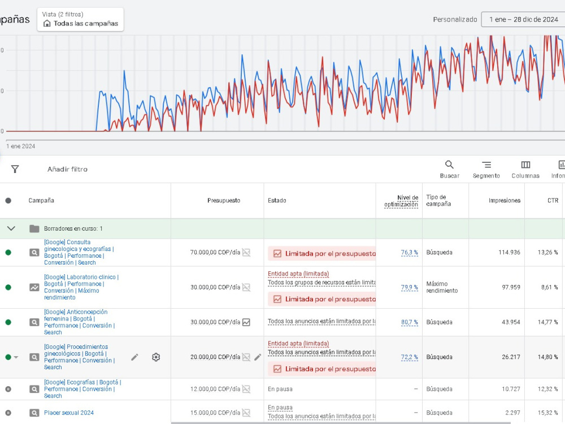Open the Segmento options
The height and width of the screenshot is (424, 565).
click(486, 169)
